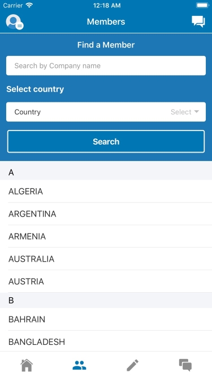
Task: Open the profile avatar menu icon
Action: point(15,22)
